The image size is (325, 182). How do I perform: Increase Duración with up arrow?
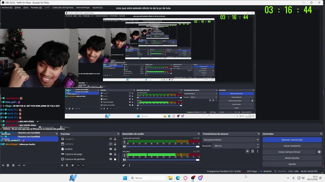[x=258, y=145]
